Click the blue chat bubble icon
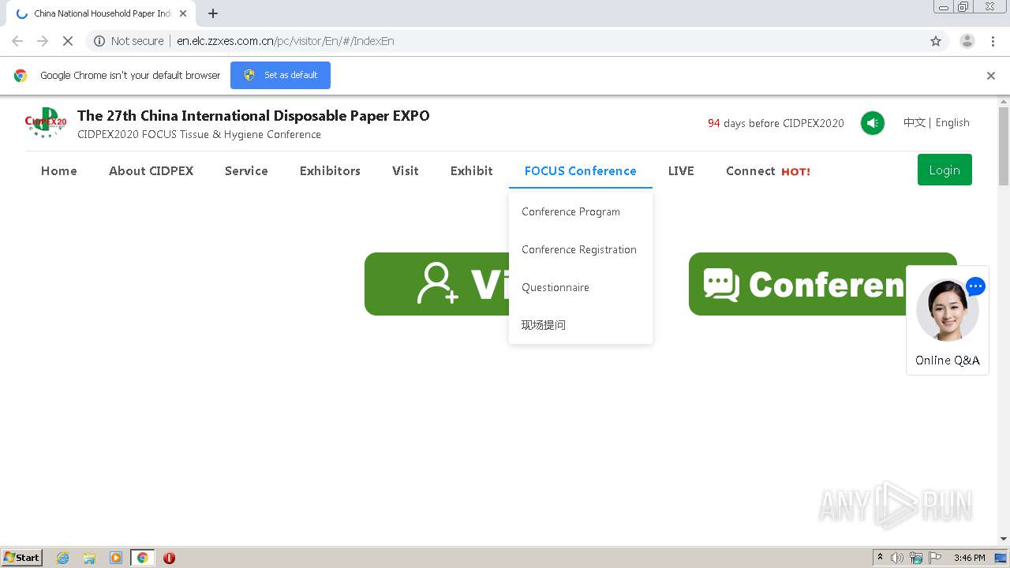 pos(975,287)
